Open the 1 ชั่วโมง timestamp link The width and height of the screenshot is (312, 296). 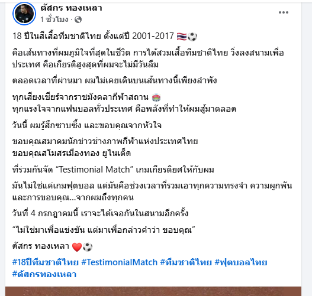coord(54,19)
